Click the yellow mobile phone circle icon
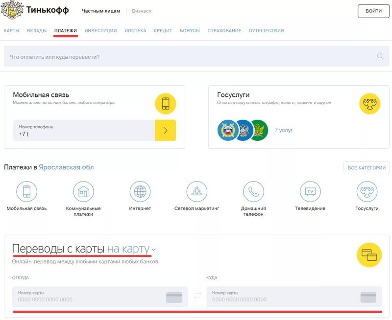 (x=166, y=104)
